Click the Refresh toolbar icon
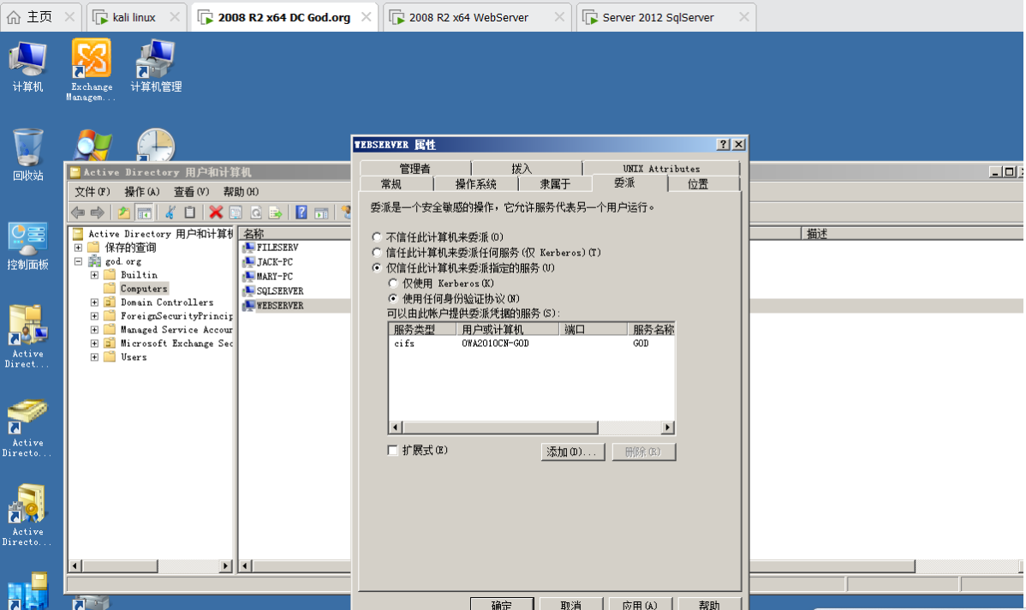1026x610 pixels. click(256, 212)
